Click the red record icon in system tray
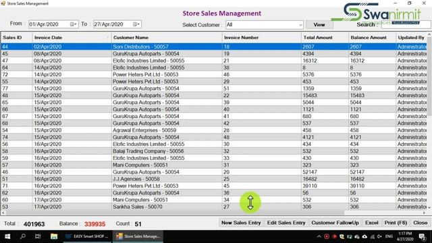Screen dimensions: 432x243 [327, 236]
